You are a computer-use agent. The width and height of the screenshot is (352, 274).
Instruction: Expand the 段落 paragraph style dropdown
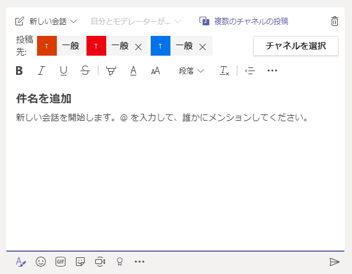pos(191,71)
